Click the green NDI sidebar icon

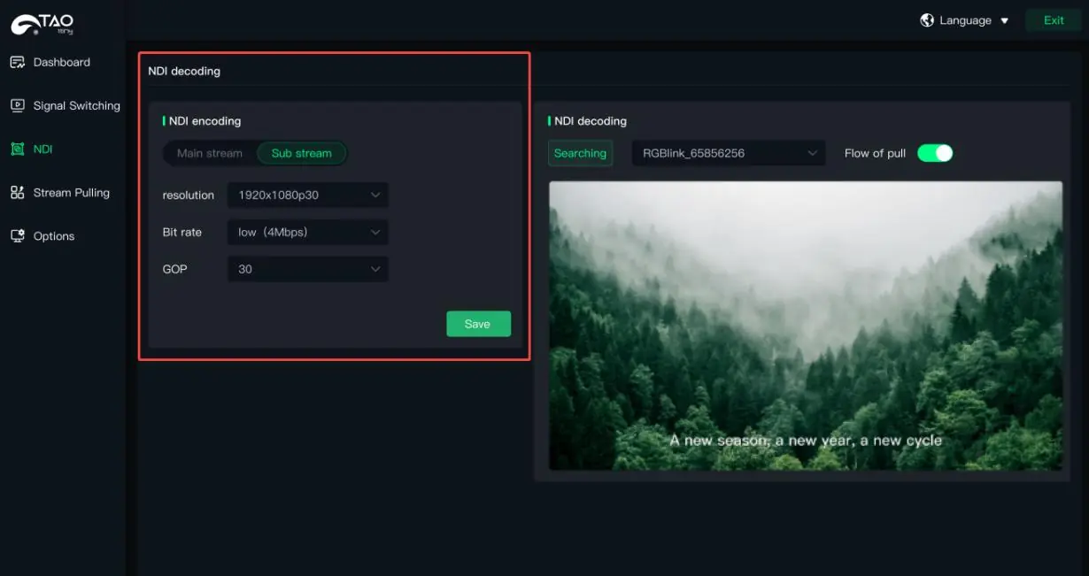(x=18, y=149)
